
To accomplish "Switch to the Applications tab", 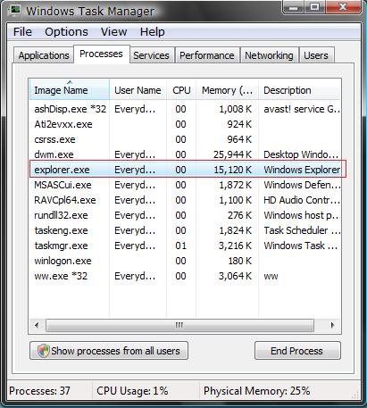I will [44, 55].
